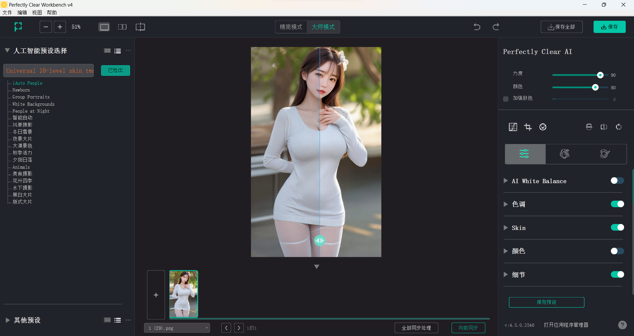The height and width of the screenshot is (336, 634).
Task: Switch presets panel to list view
Action: click(x=118, y=51)
